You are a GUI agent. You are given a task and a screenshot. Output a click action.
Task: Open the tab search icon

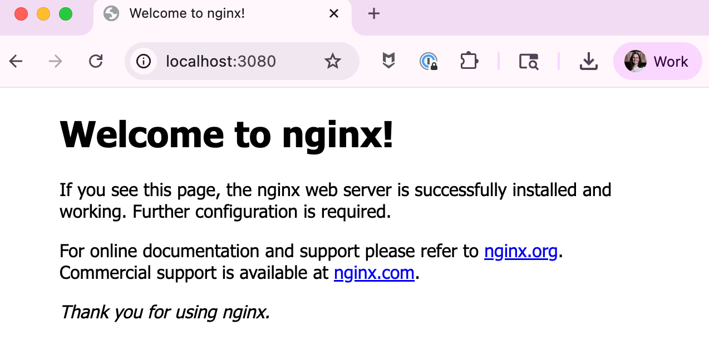pyautogui.click(x=528, y=61)
